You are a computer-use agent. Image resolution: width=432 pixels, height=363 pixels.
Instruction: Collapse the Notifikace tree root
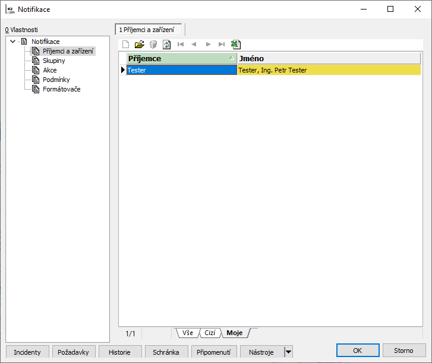[12, 42]
